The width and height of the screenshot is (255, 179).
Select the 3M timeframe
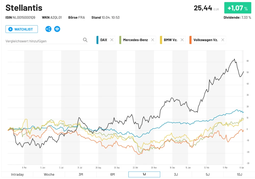click(81, 174)
